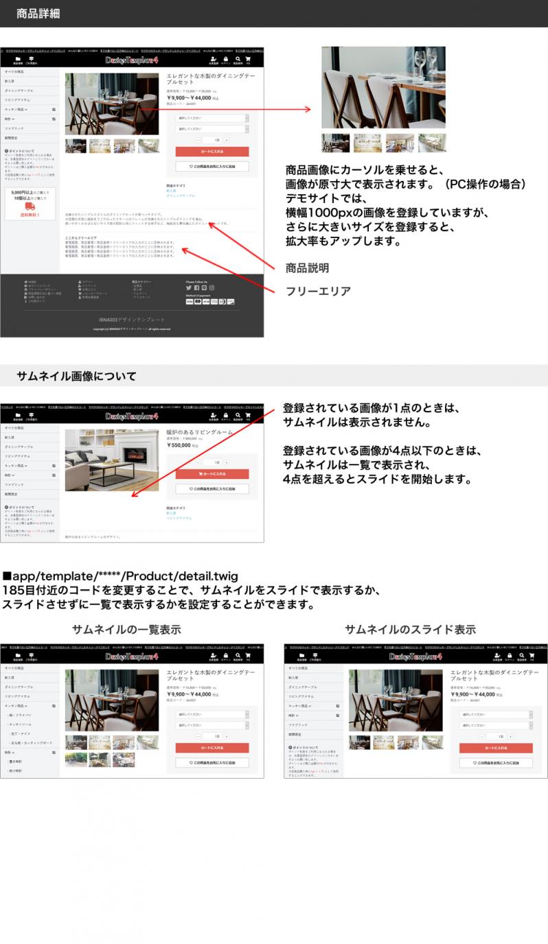Click the folder icon in fireplace screenshot header
The width and height of the screenshot is (548, 944).
pyautogui.click(x=18, y=415)
